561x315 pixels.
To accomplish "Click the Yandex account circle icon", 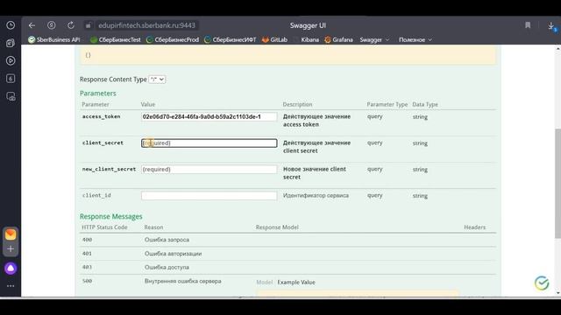I will click(x=52, y=25).
